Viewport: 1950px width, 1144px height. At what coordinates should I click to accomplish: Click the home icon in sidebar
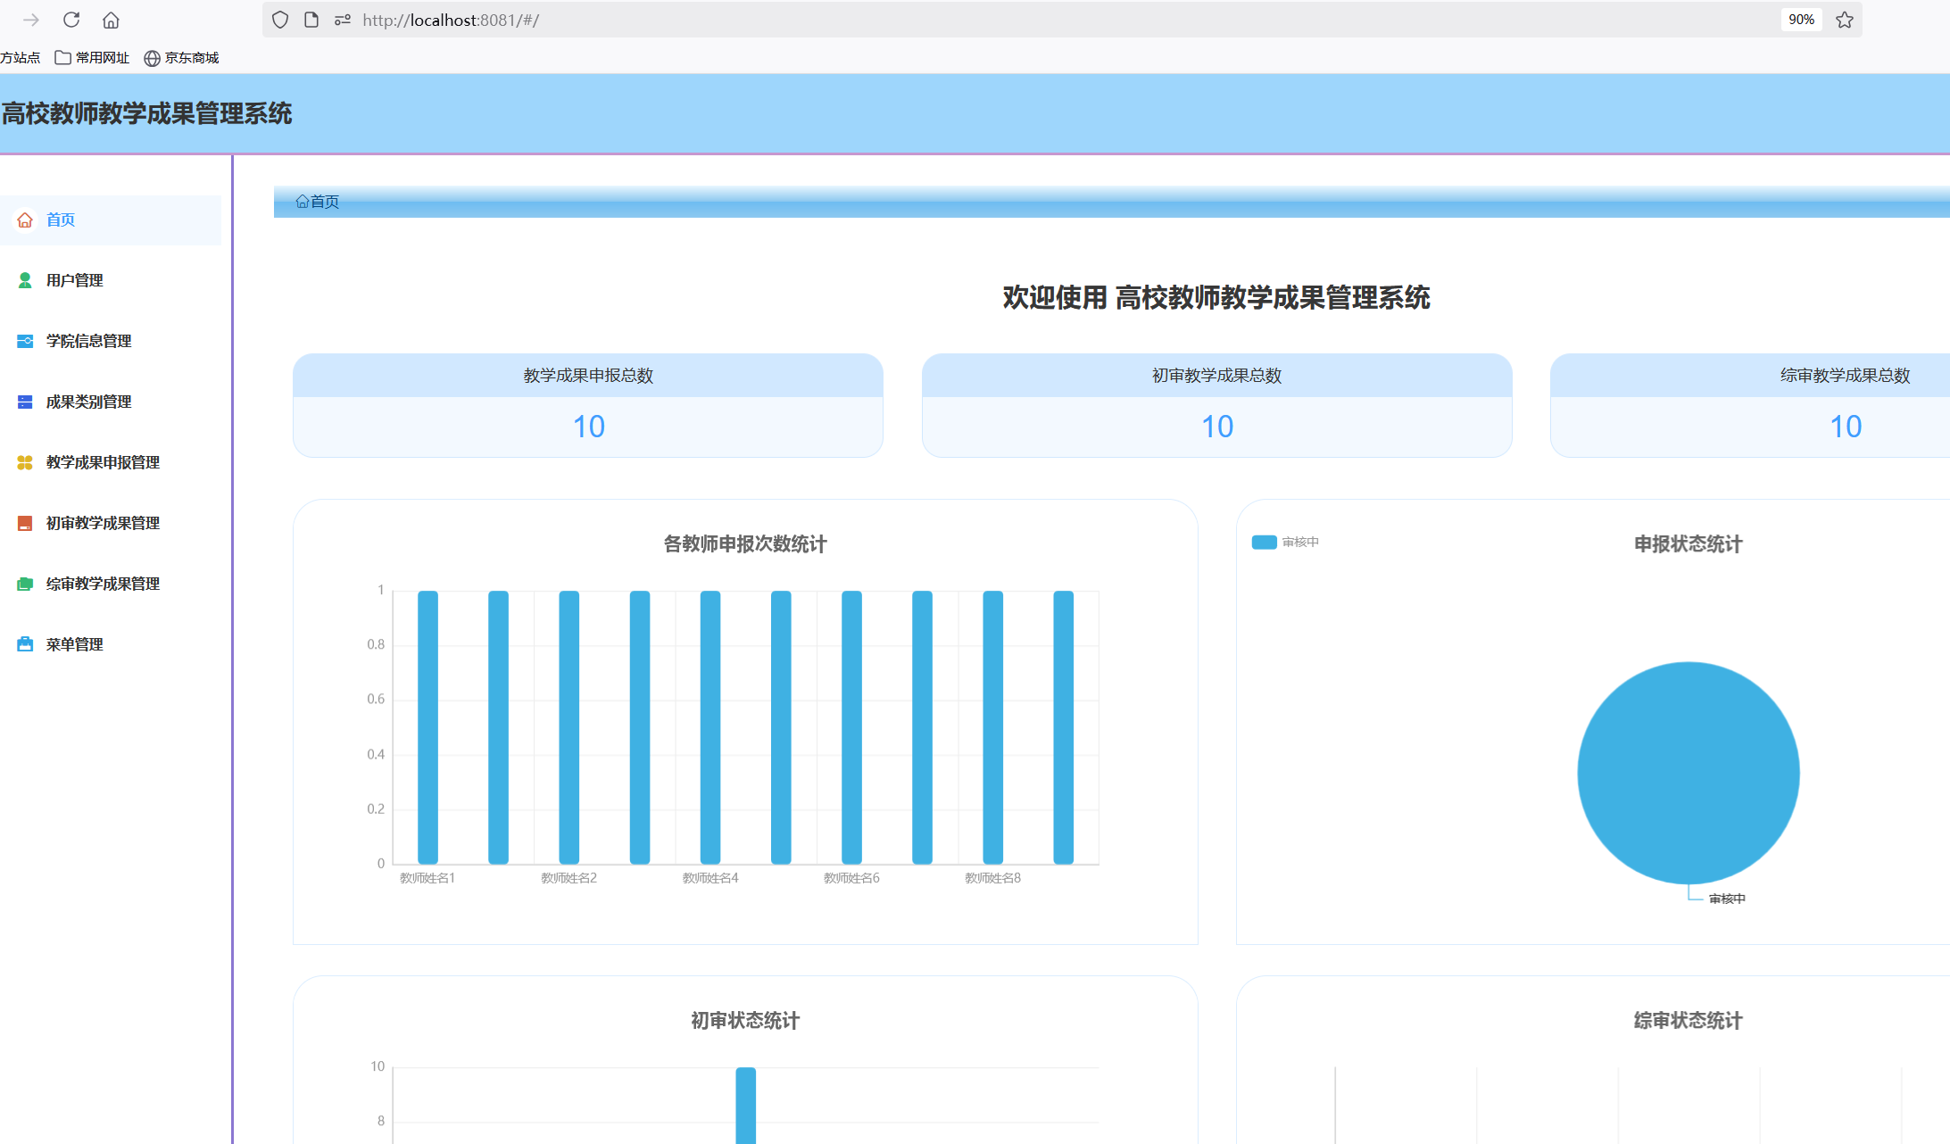25,220
